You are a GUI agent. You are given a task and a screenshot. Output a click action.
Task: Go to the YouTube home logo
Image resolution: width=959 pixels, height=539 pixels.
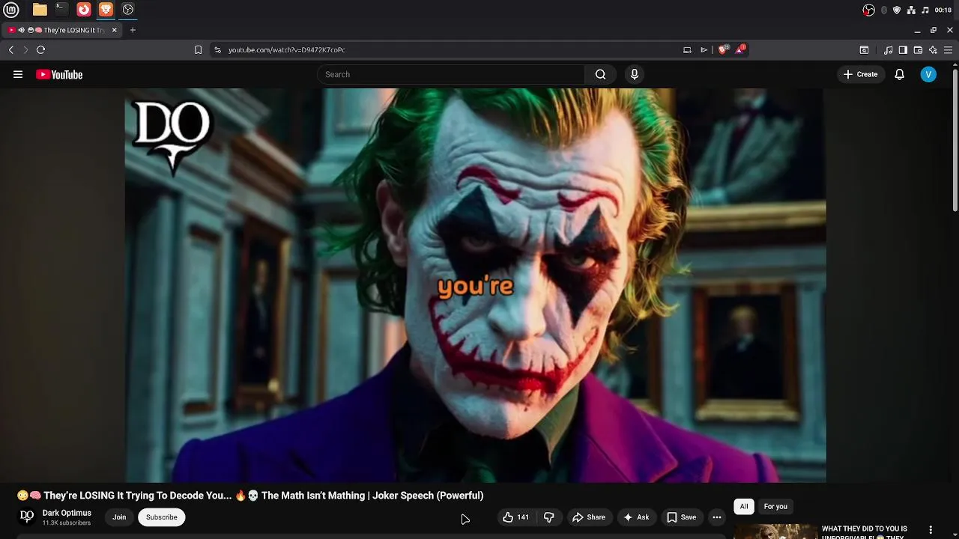tap(59, 75)
